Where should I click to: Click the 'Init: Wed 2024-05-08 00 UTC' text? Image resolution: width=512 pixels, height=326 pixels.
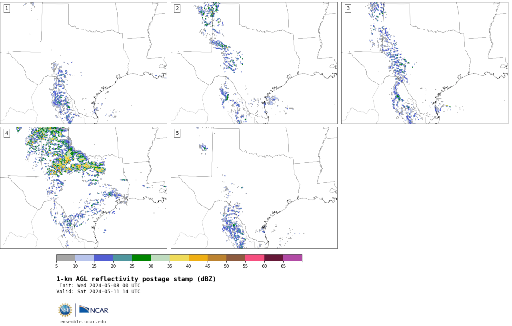(100, 286)
